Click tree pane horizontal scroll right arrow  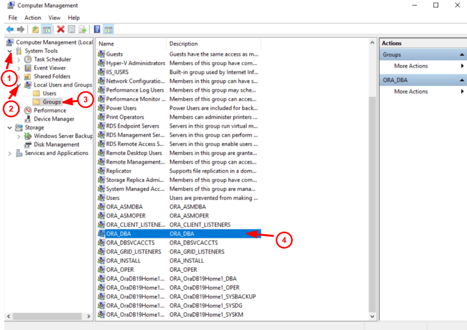click(88, 316)
